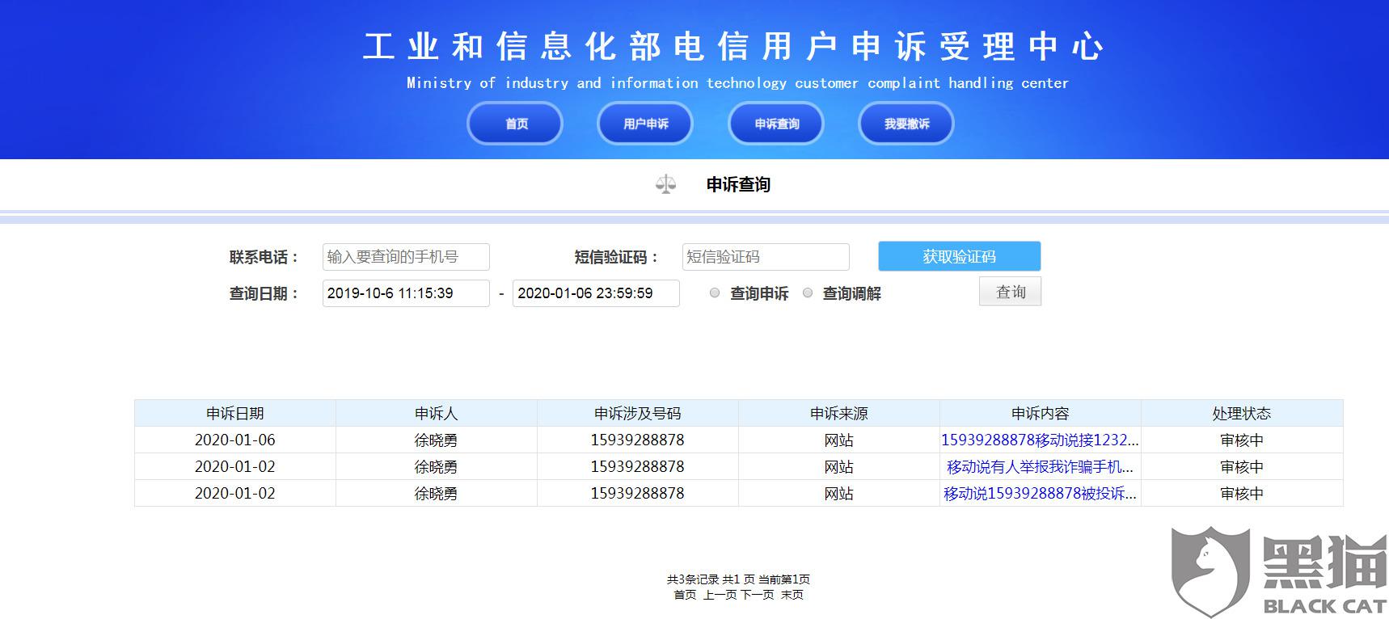
Task: Click the 申诉内容 column header
Action: [x=1041, y=414]
